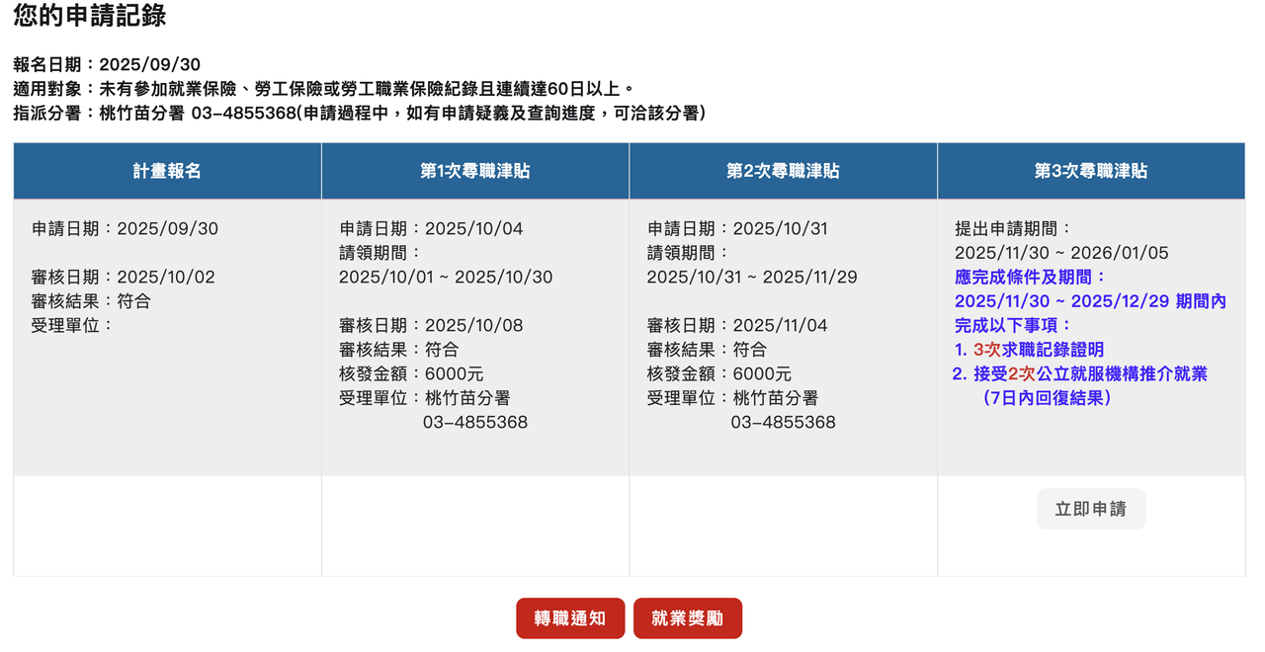Click the blue 應完成條件及期間 label
Screen dimensions: 1265x652
click(1031, 277)
